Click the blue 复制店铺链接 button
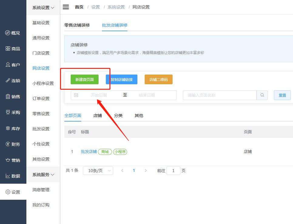The height and width of the screenshot is (224, 293). (122, 79)
